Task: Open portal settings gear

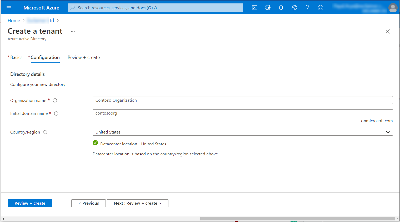Action: [x=294, y=8]
